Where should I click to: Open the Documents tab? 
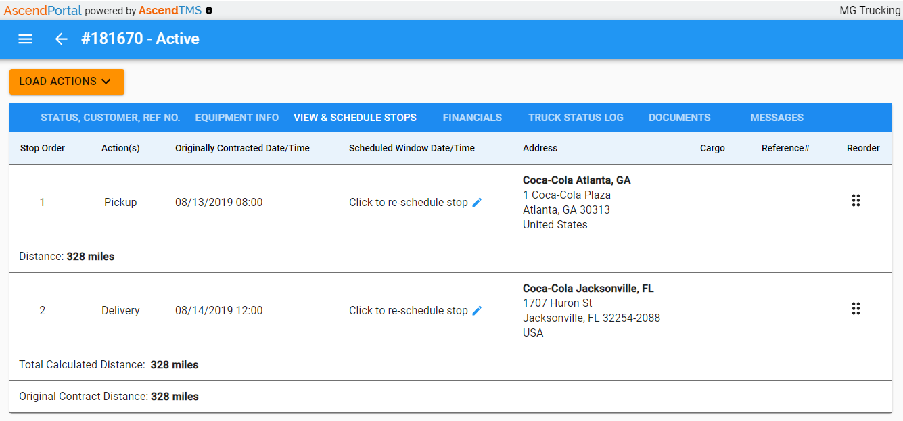click(x=679, y=118)
